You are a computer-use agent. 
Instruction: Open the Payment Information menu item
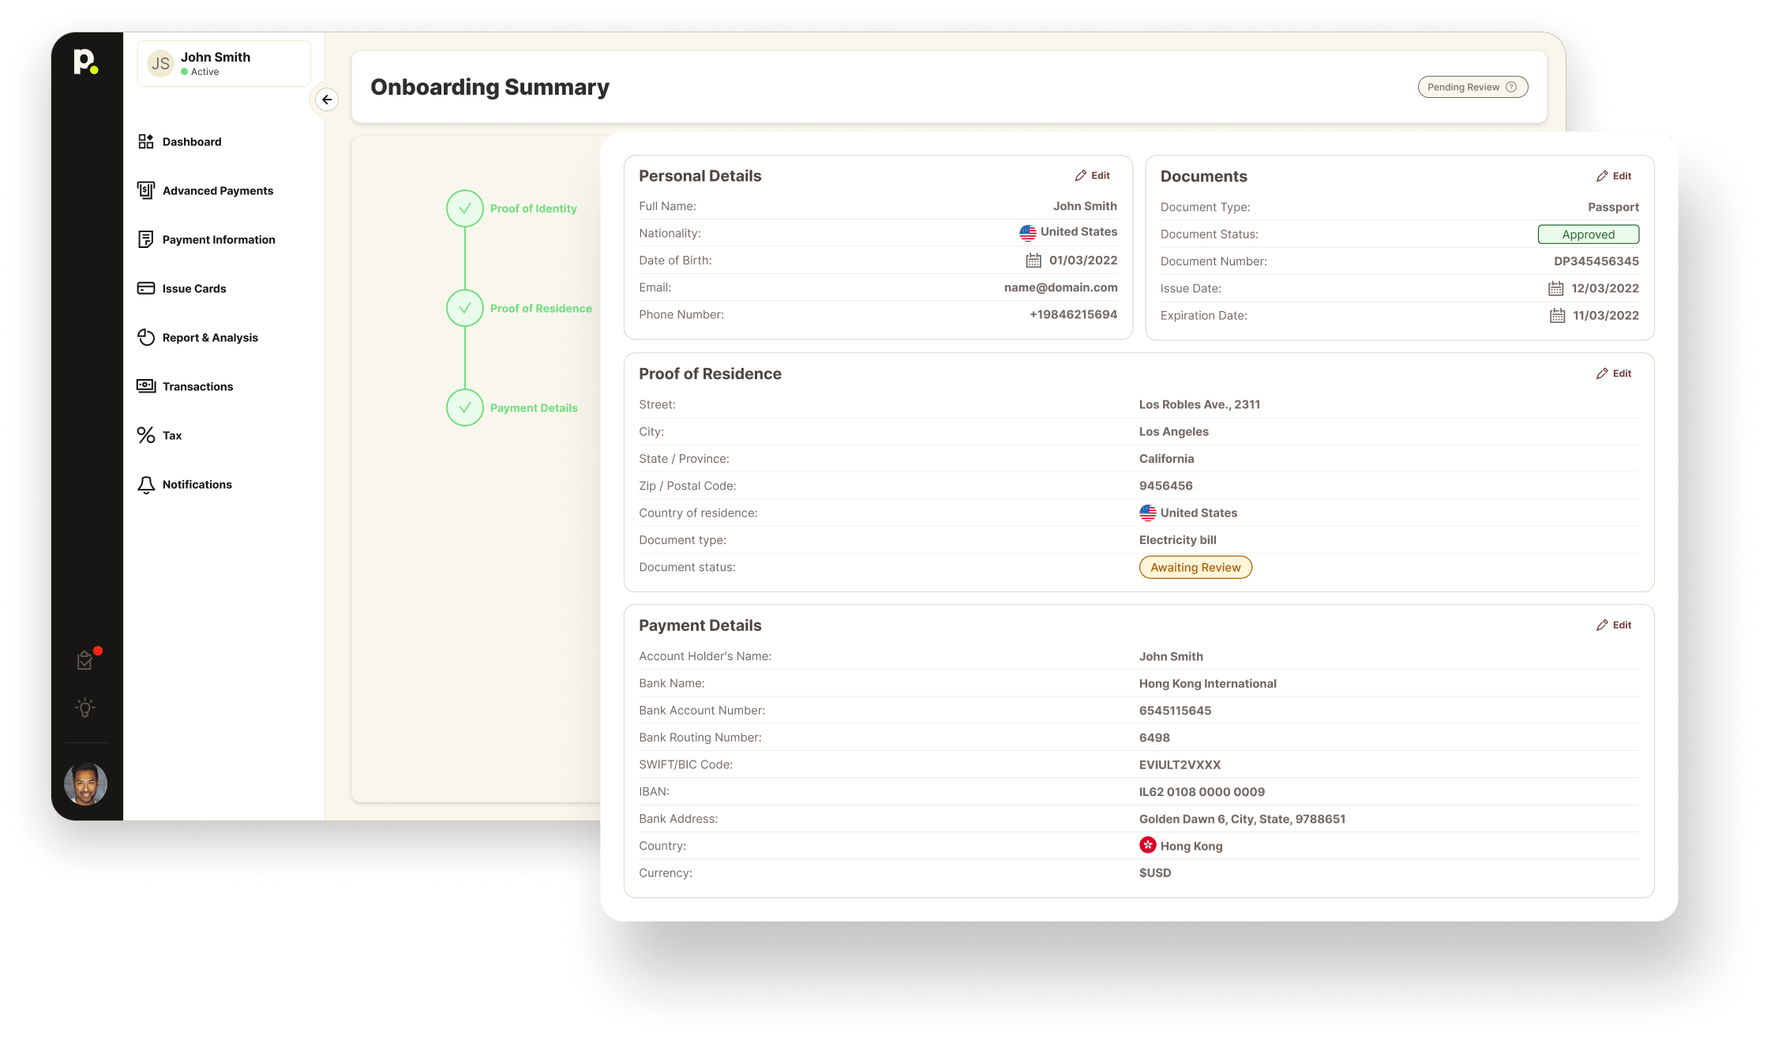219,239
